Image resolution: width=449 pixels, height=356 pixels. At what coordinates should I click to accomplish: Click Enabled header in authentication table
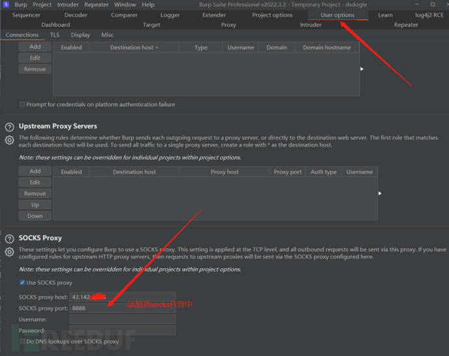(72, 48)
